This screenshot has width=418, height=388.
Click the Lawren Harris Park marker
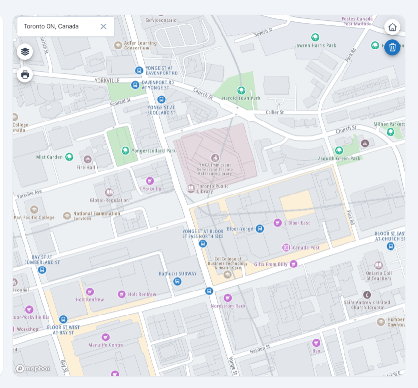click(x=315, y=37)
